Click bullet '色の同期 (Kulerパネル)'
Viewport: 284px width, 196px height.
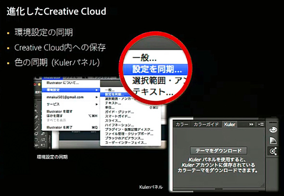click(57, 63)
